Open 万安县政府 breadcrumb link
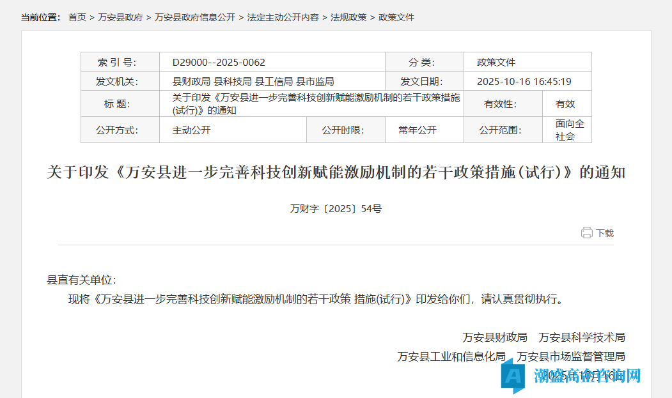This screenshot has width=672, height=398. 120,17
